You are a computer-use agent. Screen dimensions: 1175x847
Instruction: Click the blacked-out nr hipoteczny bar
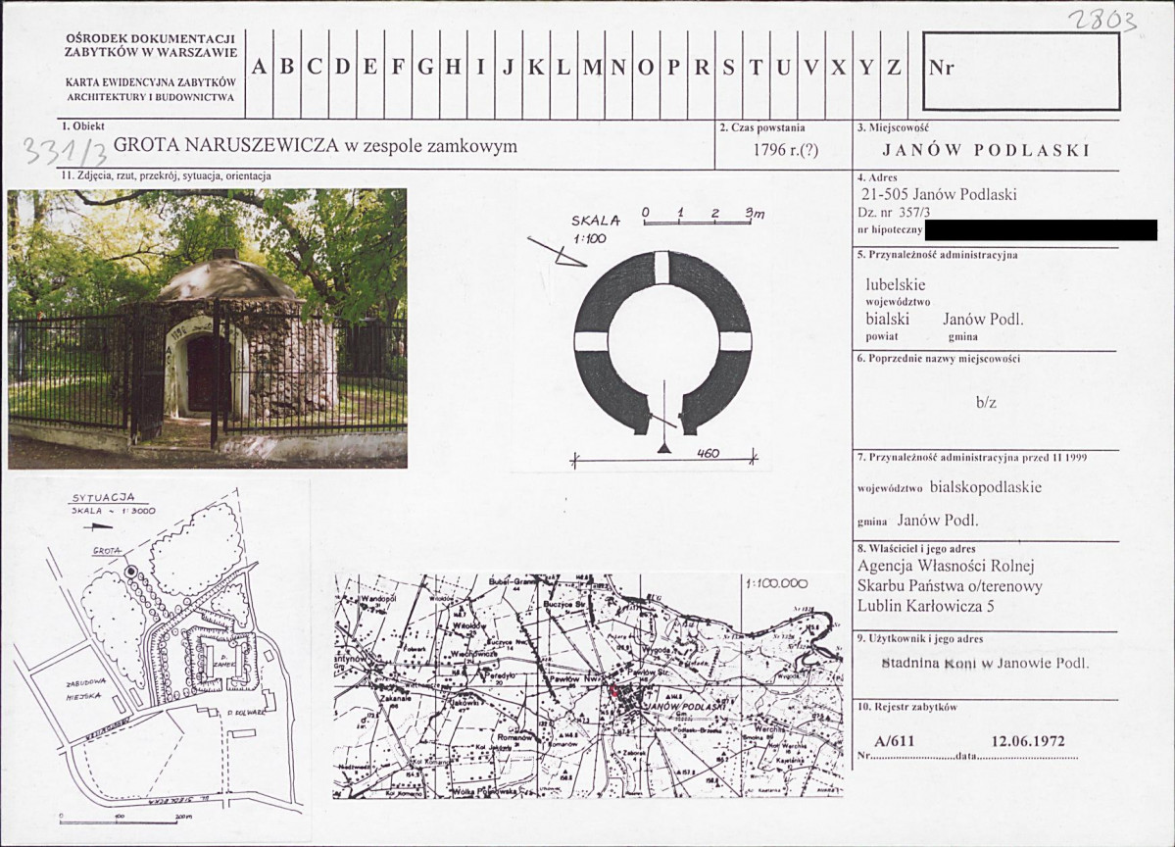tap(1041, 230)
